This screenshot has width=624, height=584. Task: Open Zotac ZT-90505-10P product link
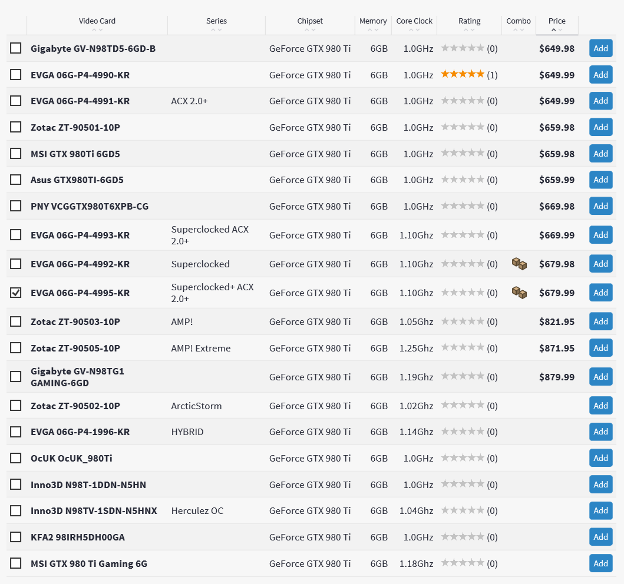(75, 348)
